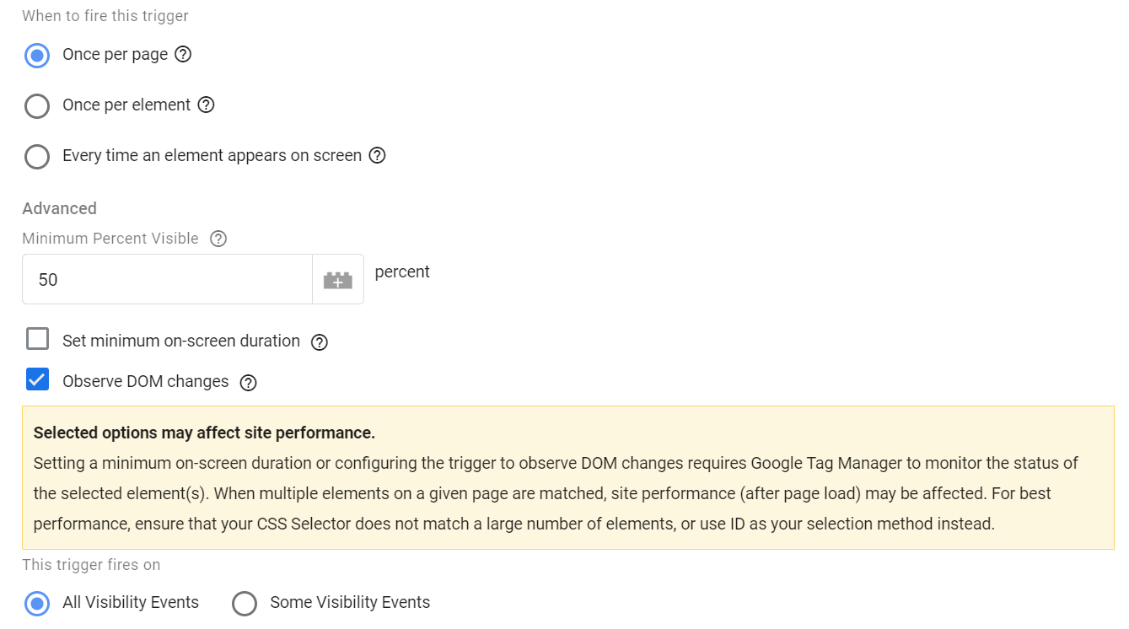Click the When to fire this trigger heading
Image resolution: width=1129 pixels, height=629 pixels.
[x=105, y=16]
